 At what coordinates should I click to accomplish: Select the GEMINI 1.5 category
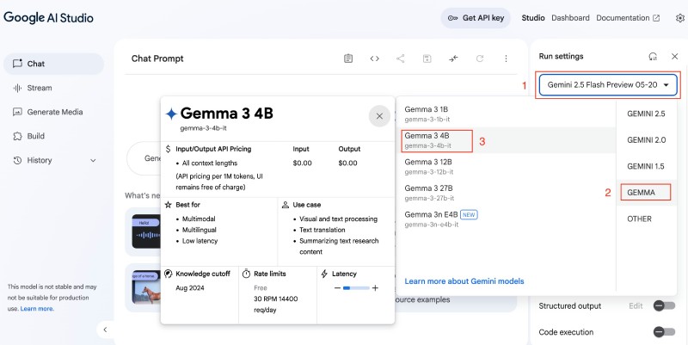coord(646,166)
